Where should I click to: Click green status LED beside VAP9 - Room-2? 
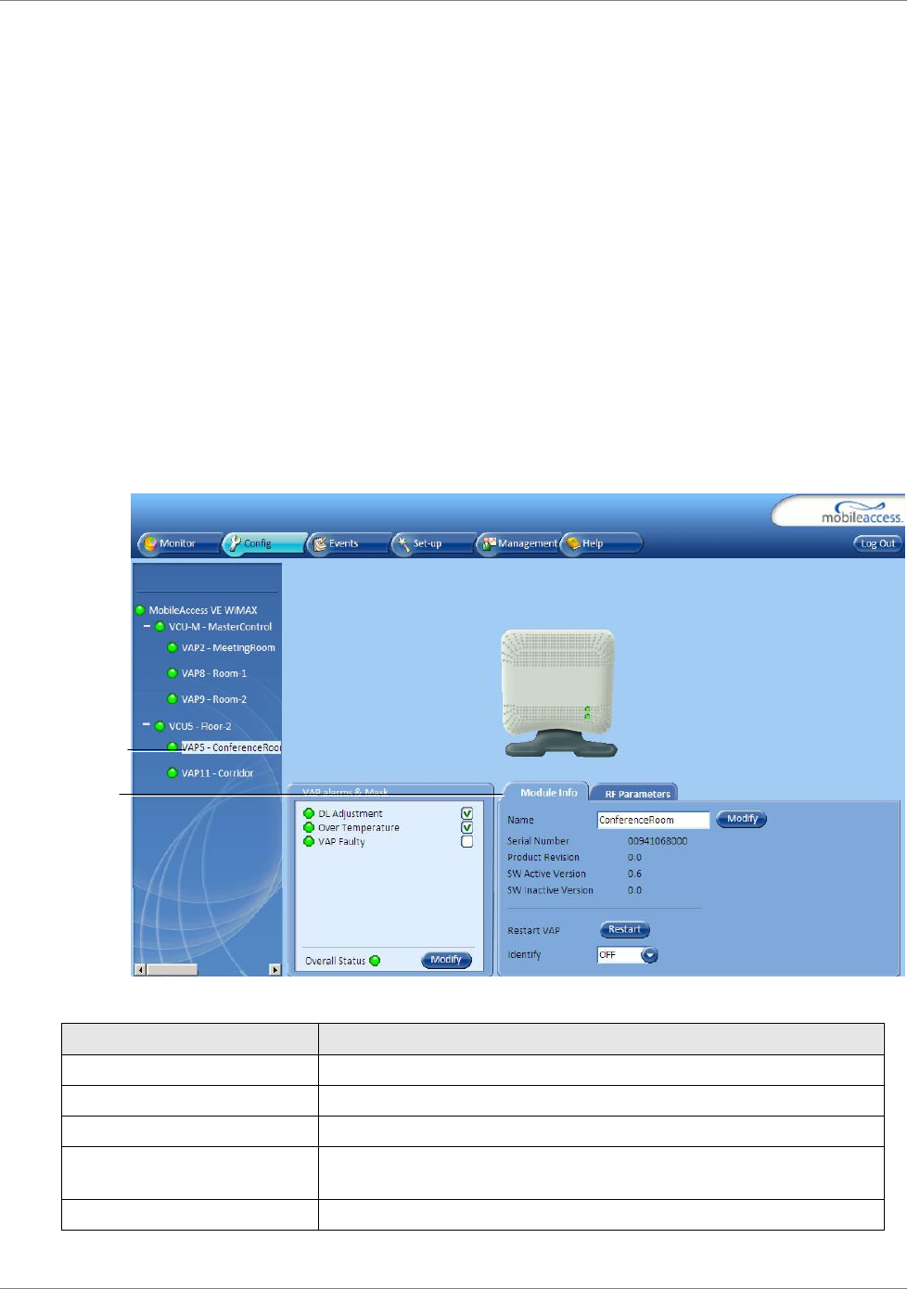(x=172, y=699)
